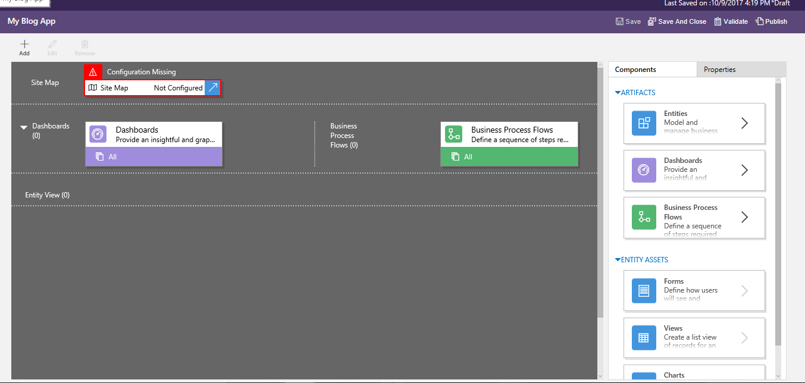Image resolution: width=805 pixels, height=383 pixels.
Task: Click the Save icon in the header
Action: [619, 21]
